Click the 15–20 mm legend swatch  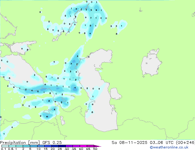[48, 146]
